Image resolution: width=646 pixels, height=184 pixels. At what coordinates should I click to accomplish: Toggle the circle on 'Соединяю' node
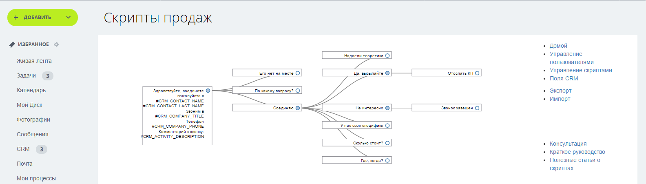pos(298,108)
